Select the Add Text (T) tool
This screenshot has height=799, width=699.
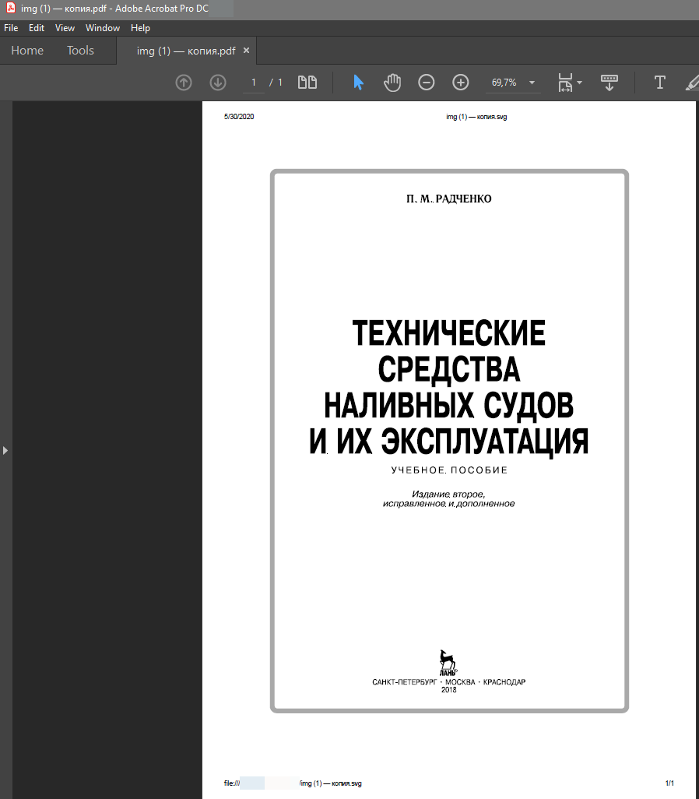[x=660, y=83]
